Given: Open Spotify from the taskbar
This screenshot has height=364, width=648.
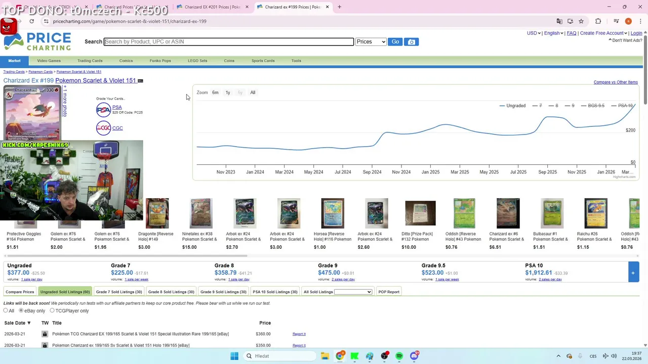Looking at the screenshot, I should (x=399, y=356).
